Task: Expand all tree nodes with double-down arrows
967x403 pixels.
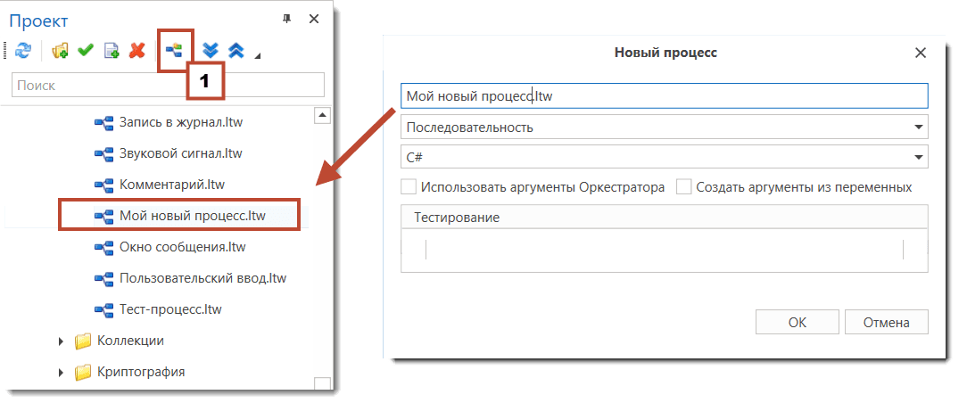Action: (x=211, y=51)
